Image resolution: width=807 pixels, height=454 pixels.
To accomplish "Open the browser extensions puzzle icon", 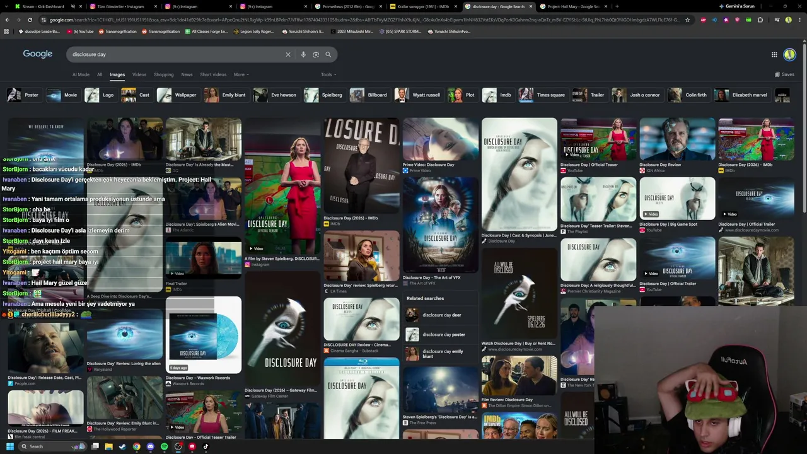I will point(760,20).
